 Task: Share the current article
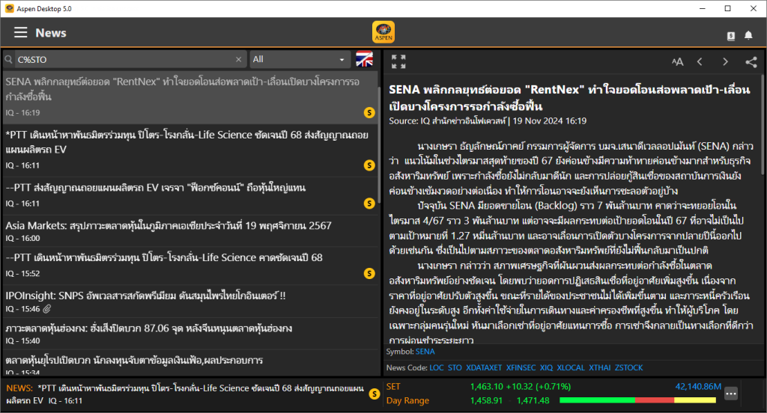(751, 61)
